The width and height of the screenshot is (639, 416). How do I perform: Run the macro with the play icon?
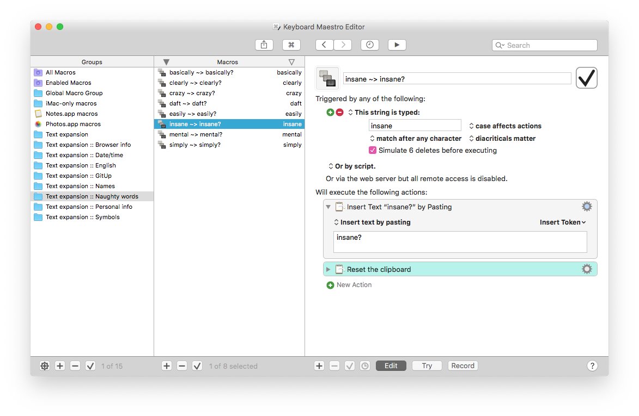point(397,45)
